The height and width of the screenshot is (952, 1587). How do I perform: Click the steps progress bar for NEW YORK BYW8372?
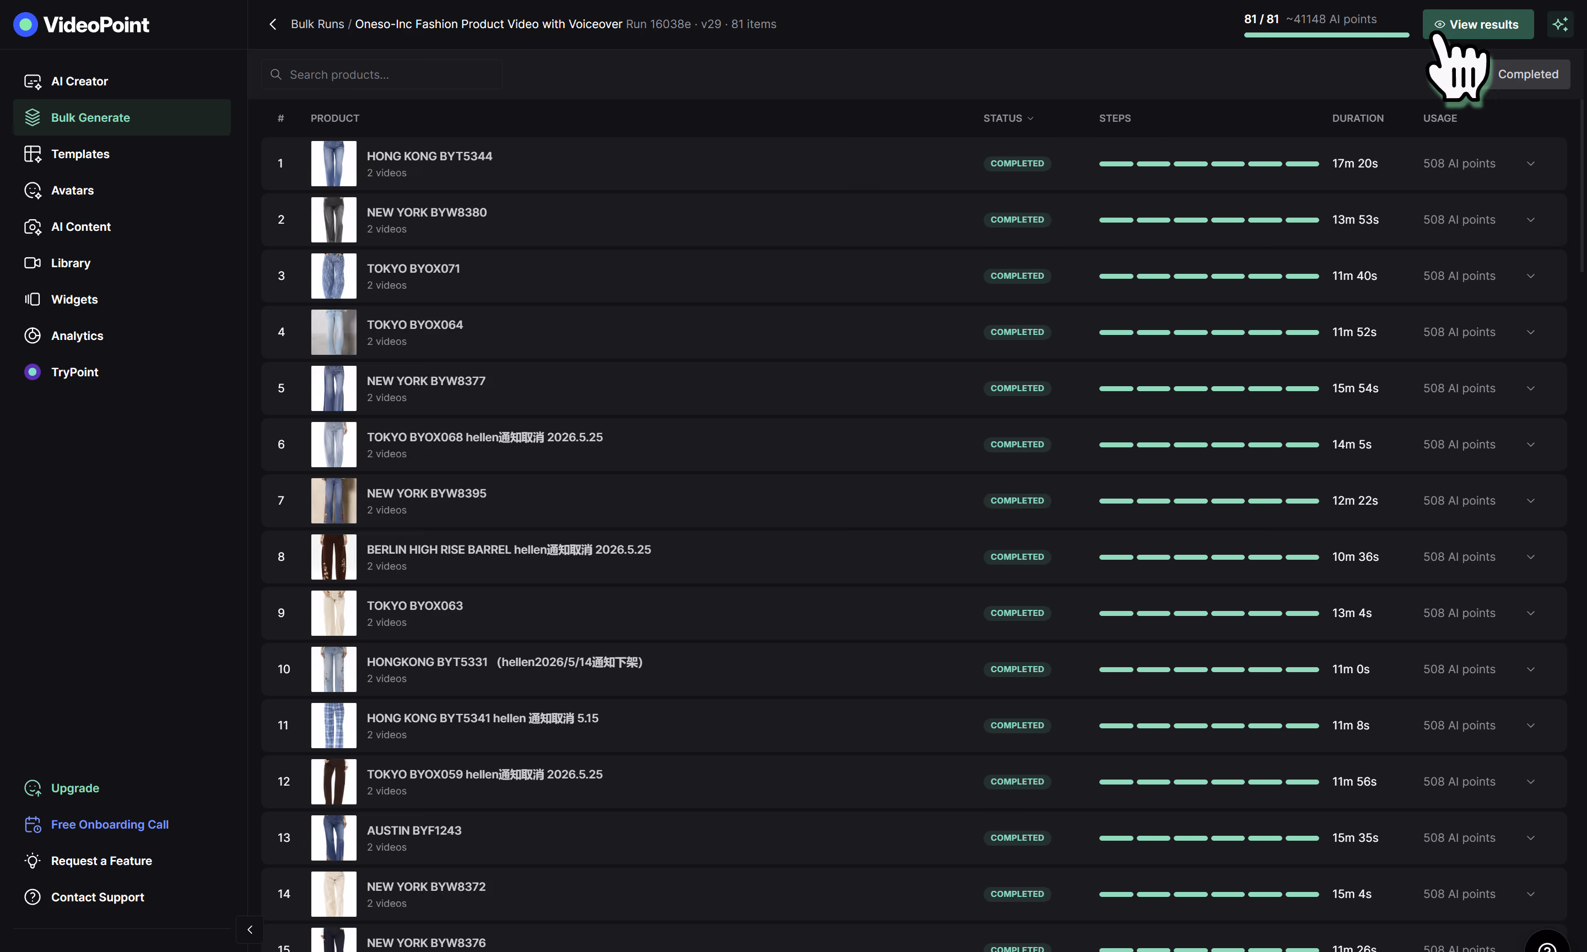click(1208, 894)
